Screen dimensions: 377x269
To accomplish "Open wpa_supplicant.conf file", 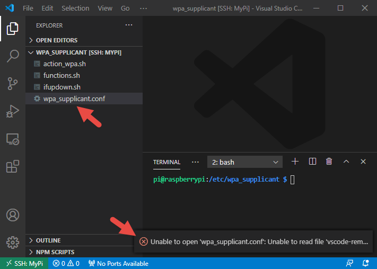I will tap(84, 98).
